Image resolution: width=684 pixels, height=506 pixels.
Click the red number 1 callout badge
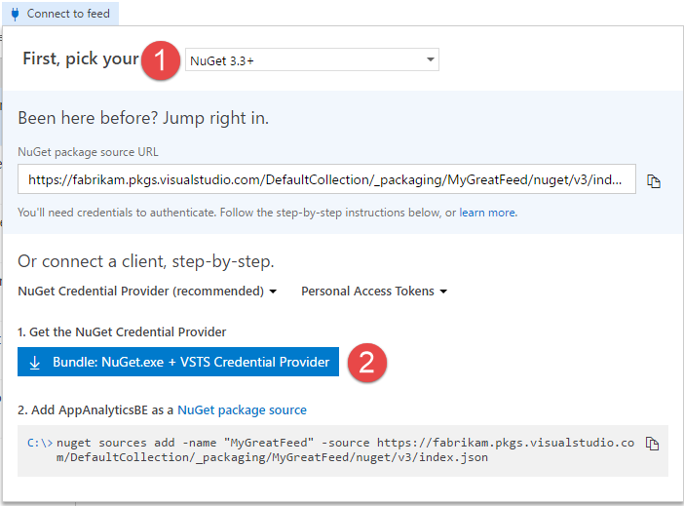coord(161,60)
